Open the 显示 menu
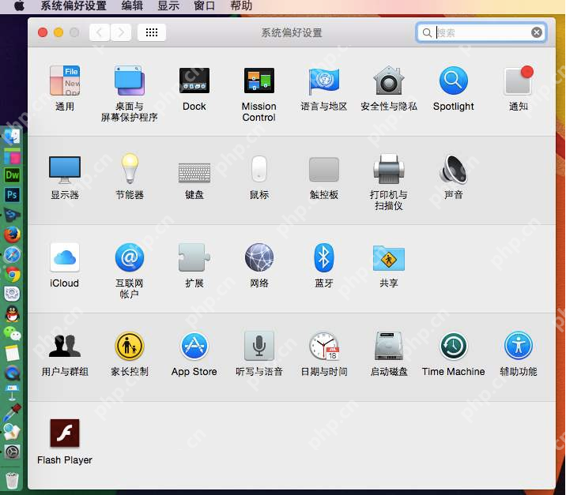566x495 pixels. (168, 6)
